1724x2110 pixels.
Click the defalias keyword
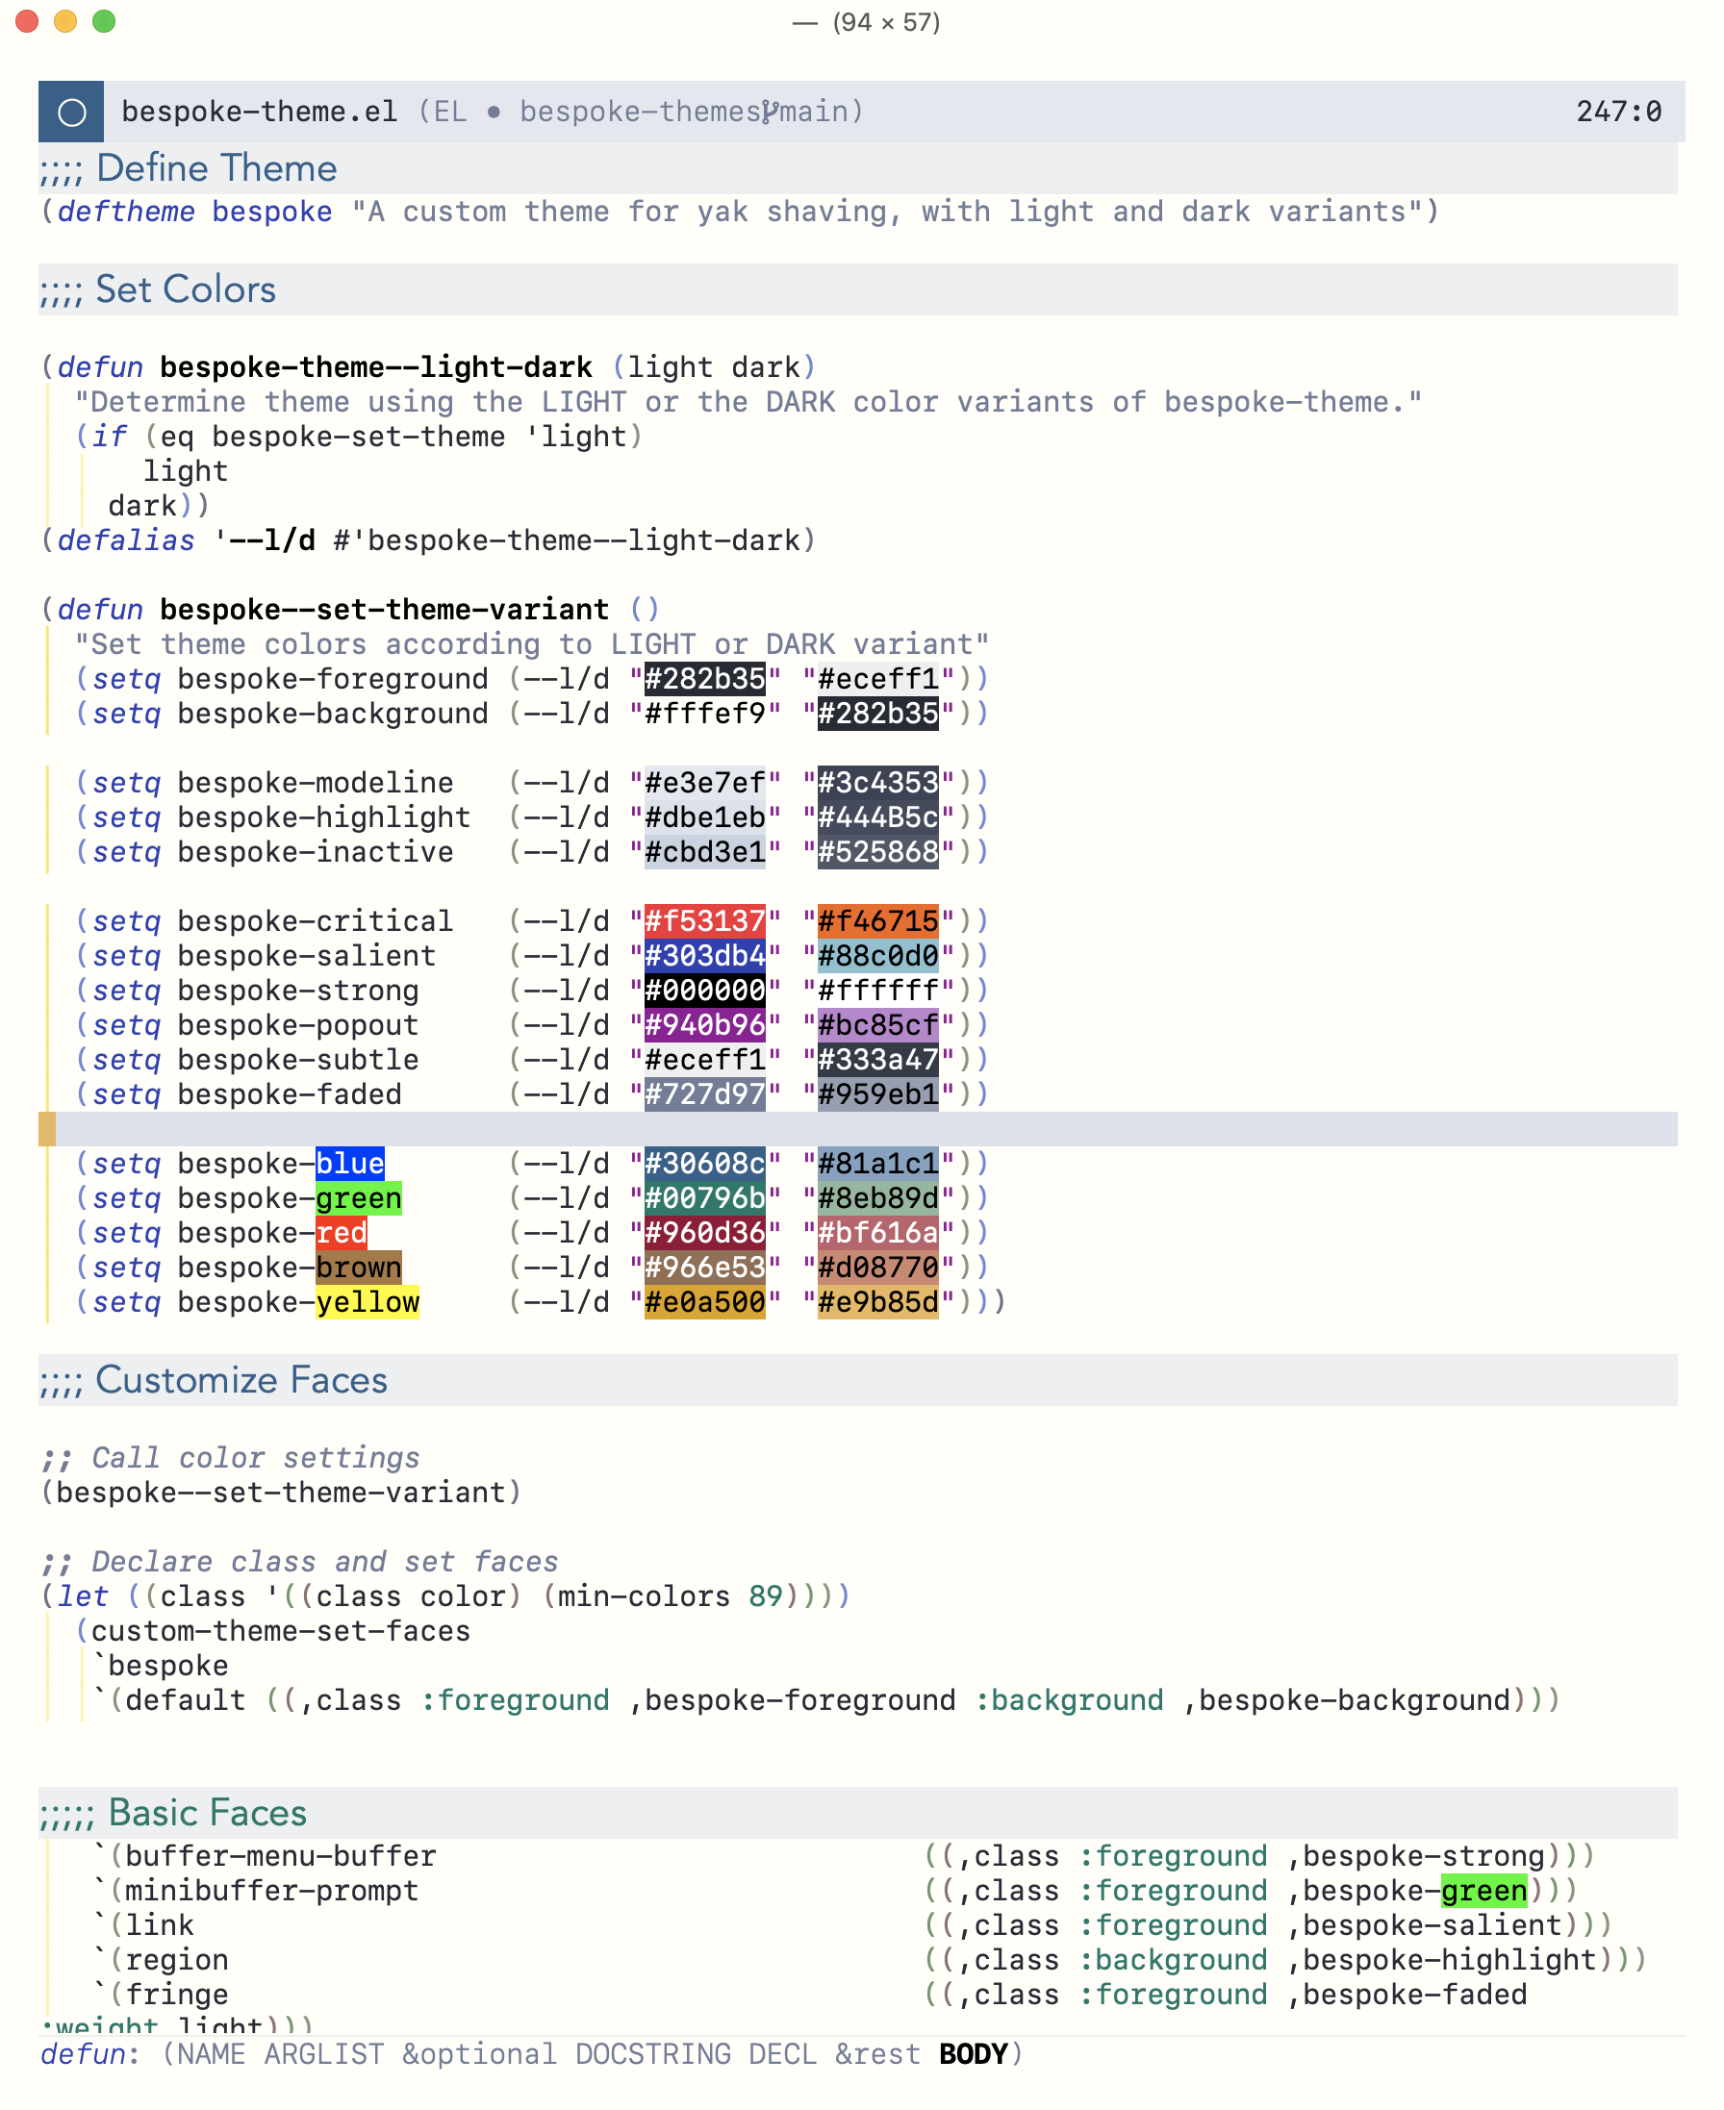click(126, 540)
